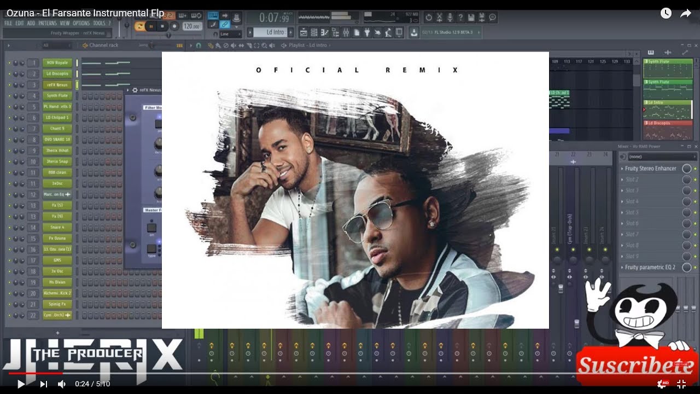Expand Fruity Stereo Enhancer slot menu
Screen dimensions: 700x394
click(622, 169)
